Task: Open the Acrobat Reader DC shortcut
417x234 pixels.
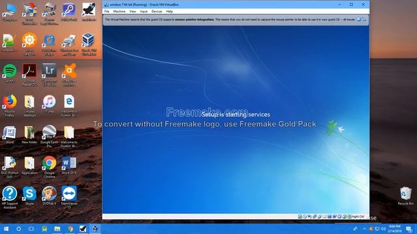Action: 29,75
